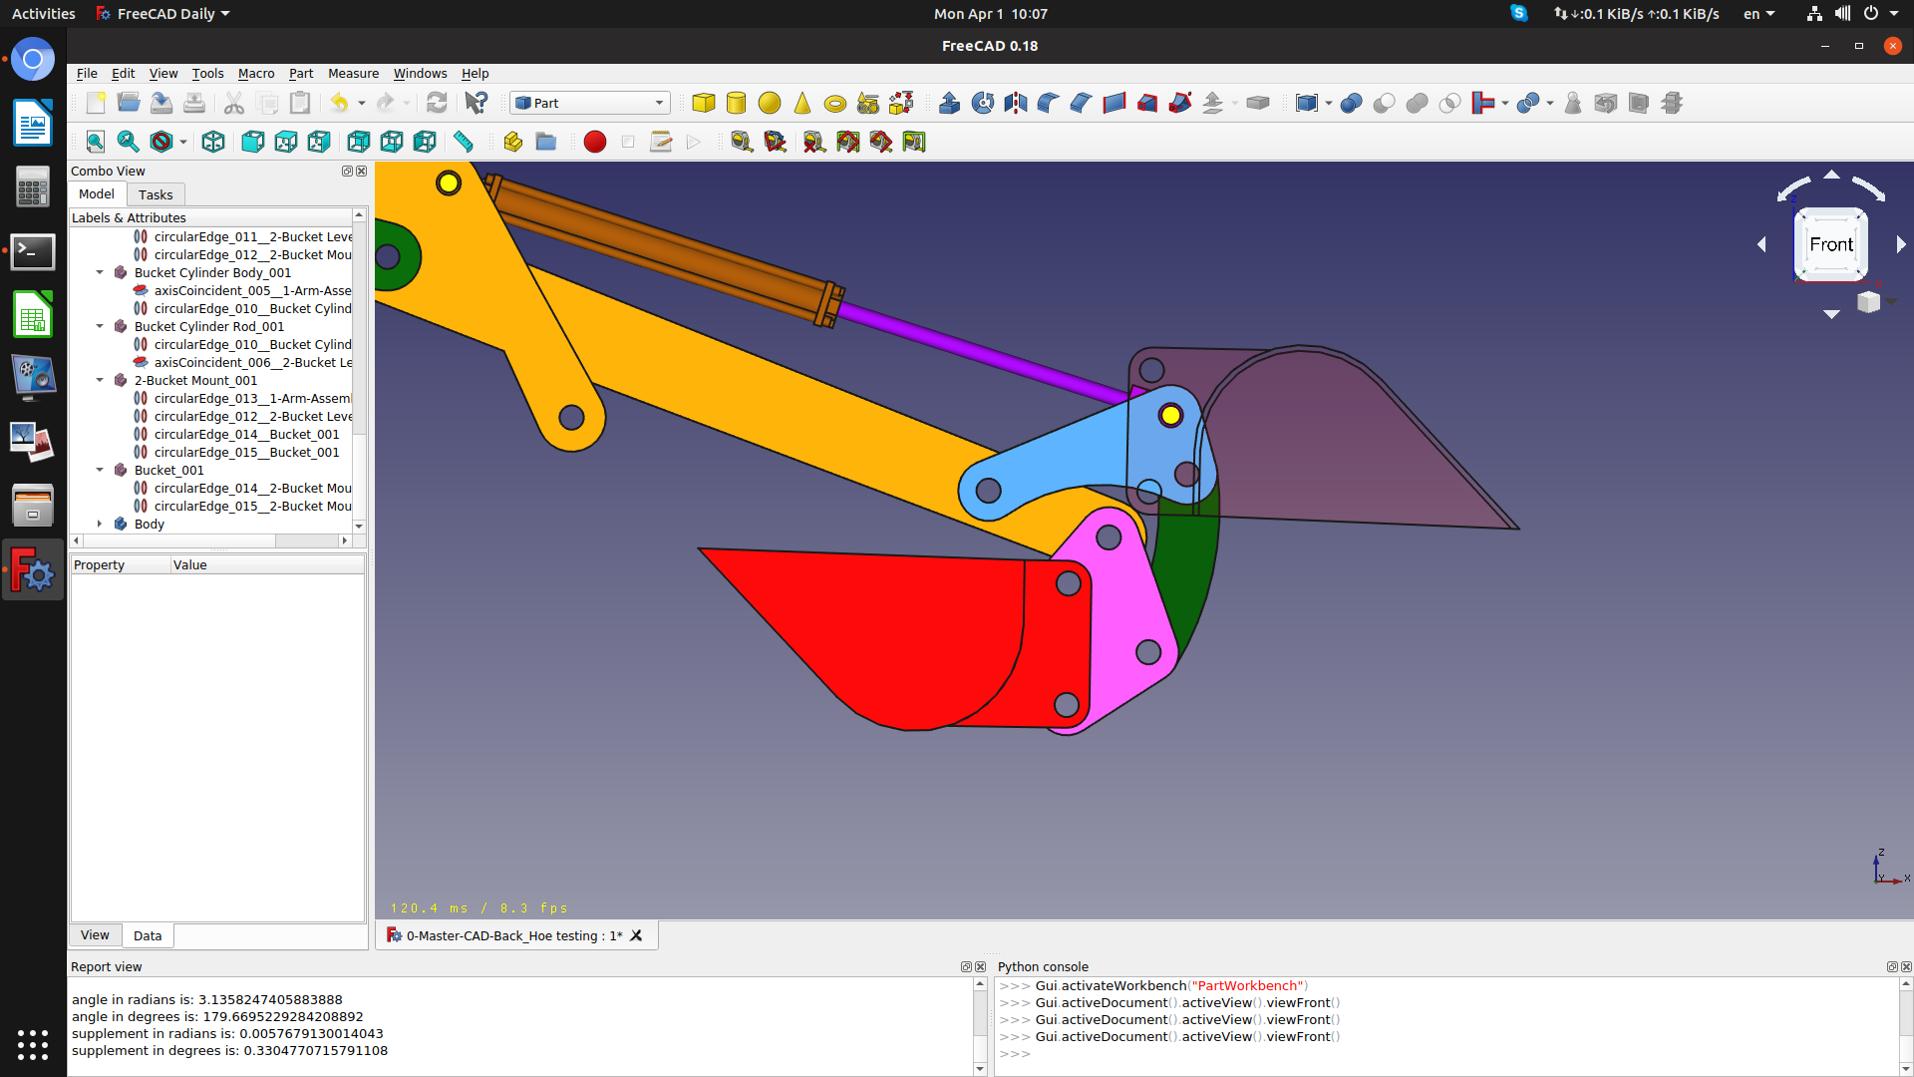Create a cylinder primitive
Image resolution: width=1914 pixels, height=1077 pixels.
[x=736, y=103]
